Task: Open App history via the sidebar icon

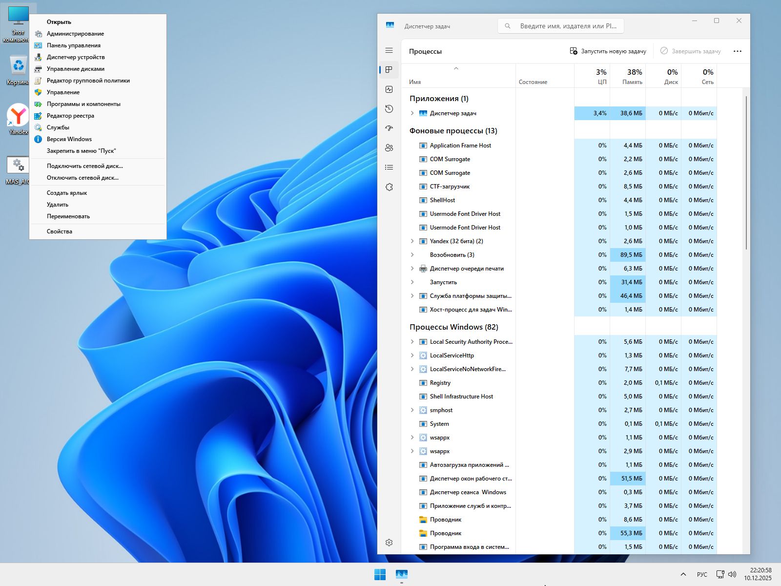Action: 389,109
